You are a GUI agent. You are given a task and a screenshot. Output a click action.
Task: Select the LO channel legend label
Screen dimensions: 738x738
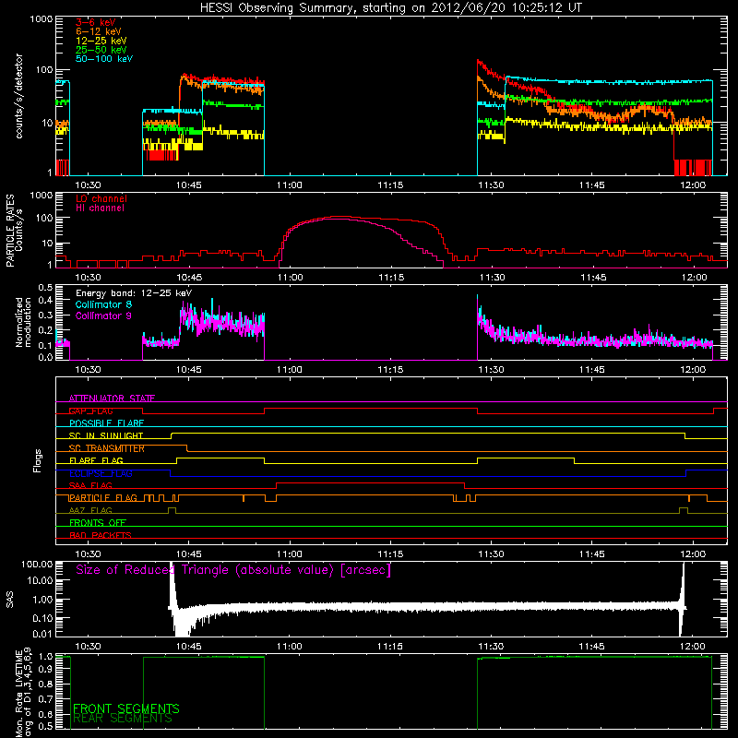[101, 199]
